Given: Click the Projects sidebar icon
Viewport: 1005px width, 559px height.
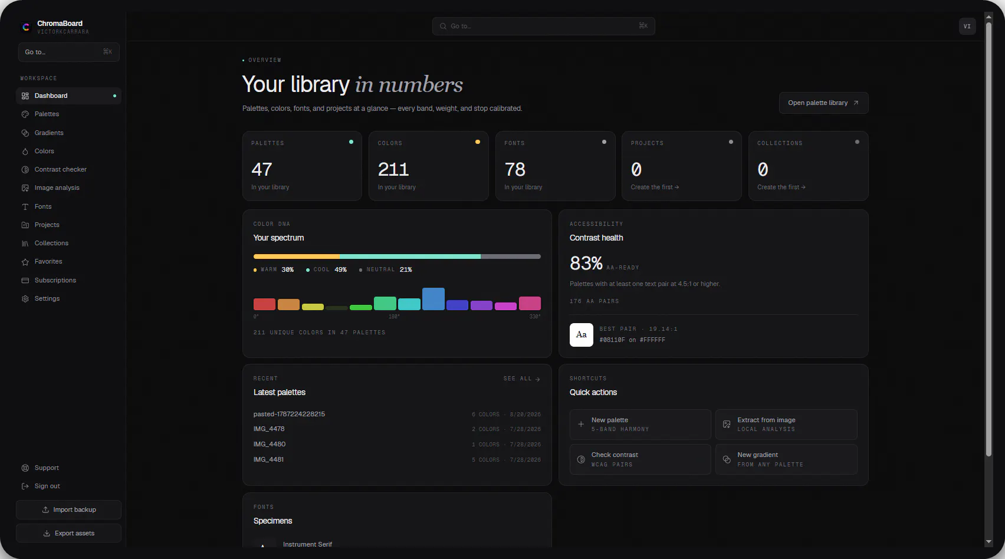Looking at the screenshot, I should point(25,225).
